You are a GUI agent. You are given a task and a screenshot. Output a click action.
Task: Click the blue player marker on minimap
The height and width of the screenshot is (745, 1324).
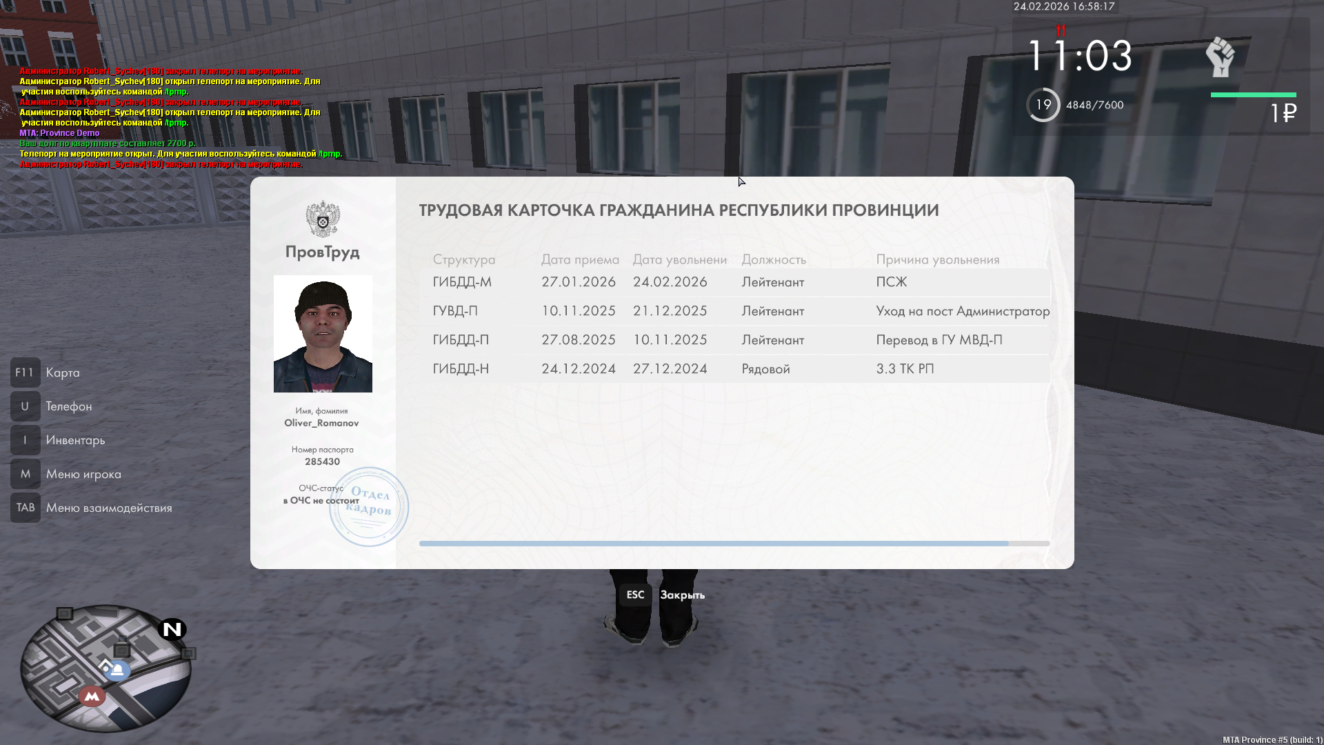[117, 670]
